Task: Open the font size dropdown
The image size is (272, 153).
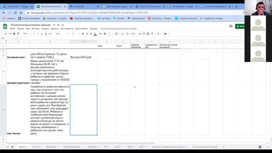Action: [x=76, y=34]
